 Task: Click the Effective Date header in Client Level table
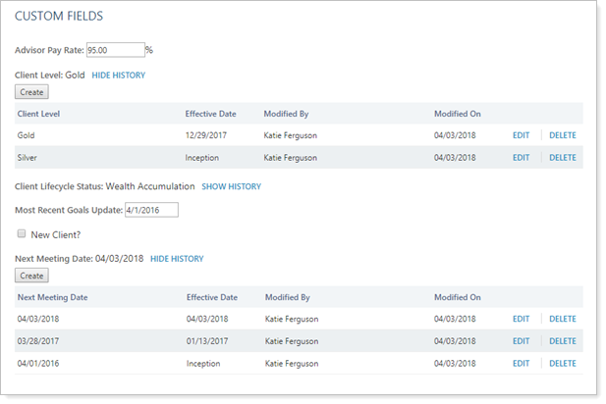click(210, 114)
